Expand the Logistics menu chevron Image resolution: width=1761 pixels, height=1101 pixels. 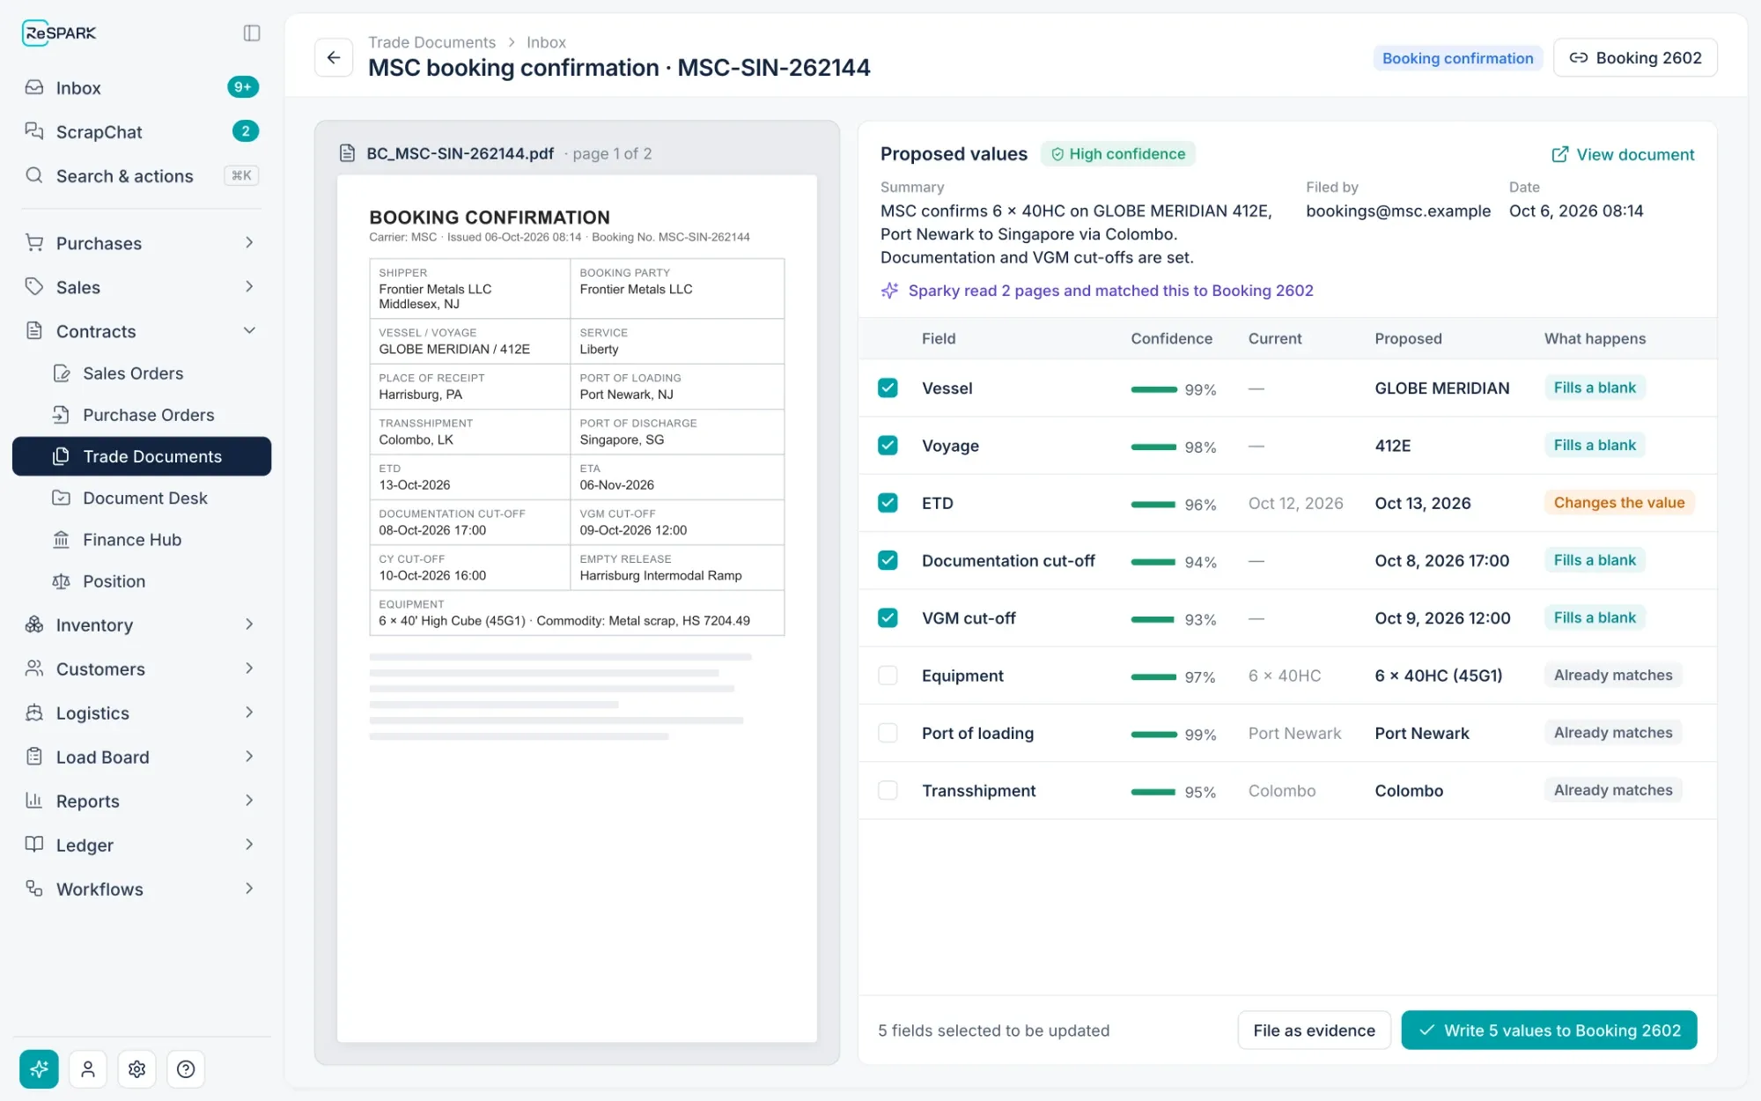pos(249,713)
